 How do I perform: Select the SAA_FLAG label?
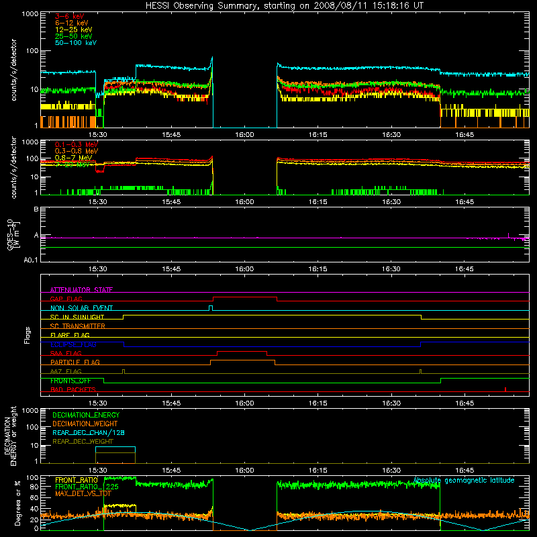click(x=66, y=353)
